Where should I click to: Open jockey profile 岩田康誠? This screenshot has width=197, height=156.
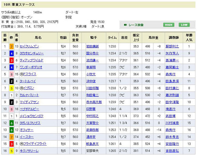(93, 46)
